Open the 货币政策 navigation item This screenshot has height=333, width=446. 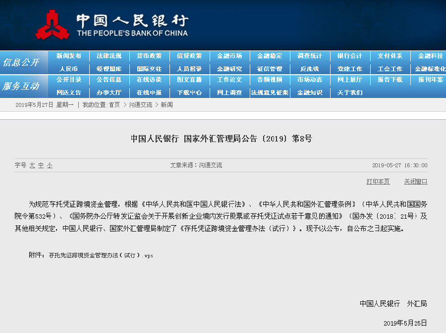click(x=149, y=56)
